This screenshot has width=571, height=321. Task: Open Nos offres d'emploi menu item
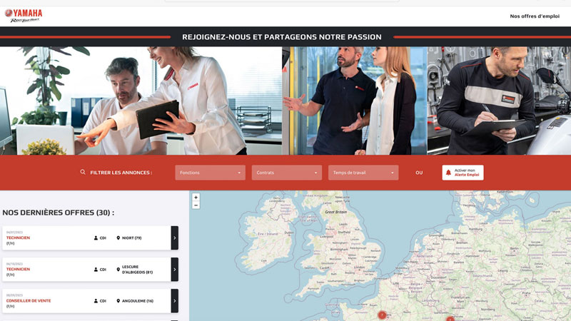click(x=535, y=16)
